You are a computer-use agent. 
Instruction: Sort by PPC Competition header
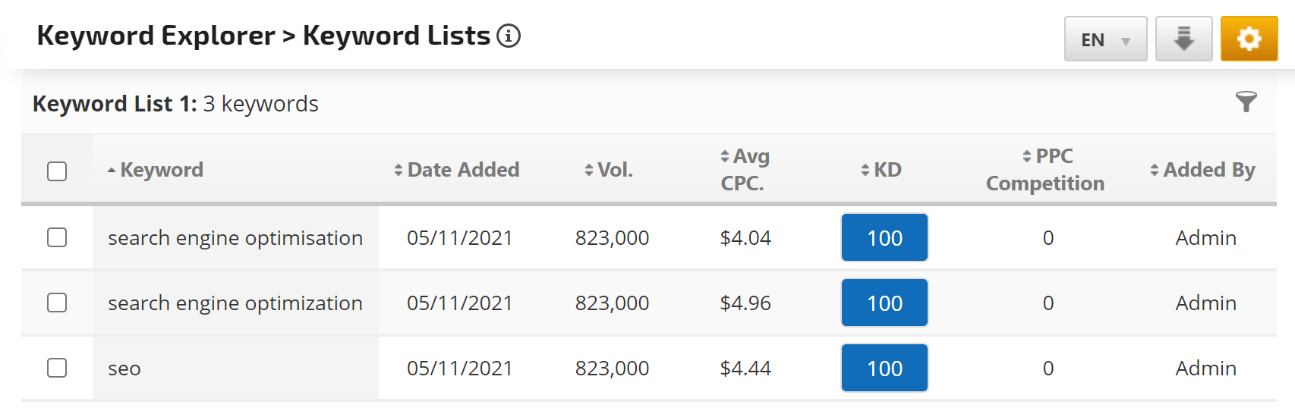coord(1045,170)
